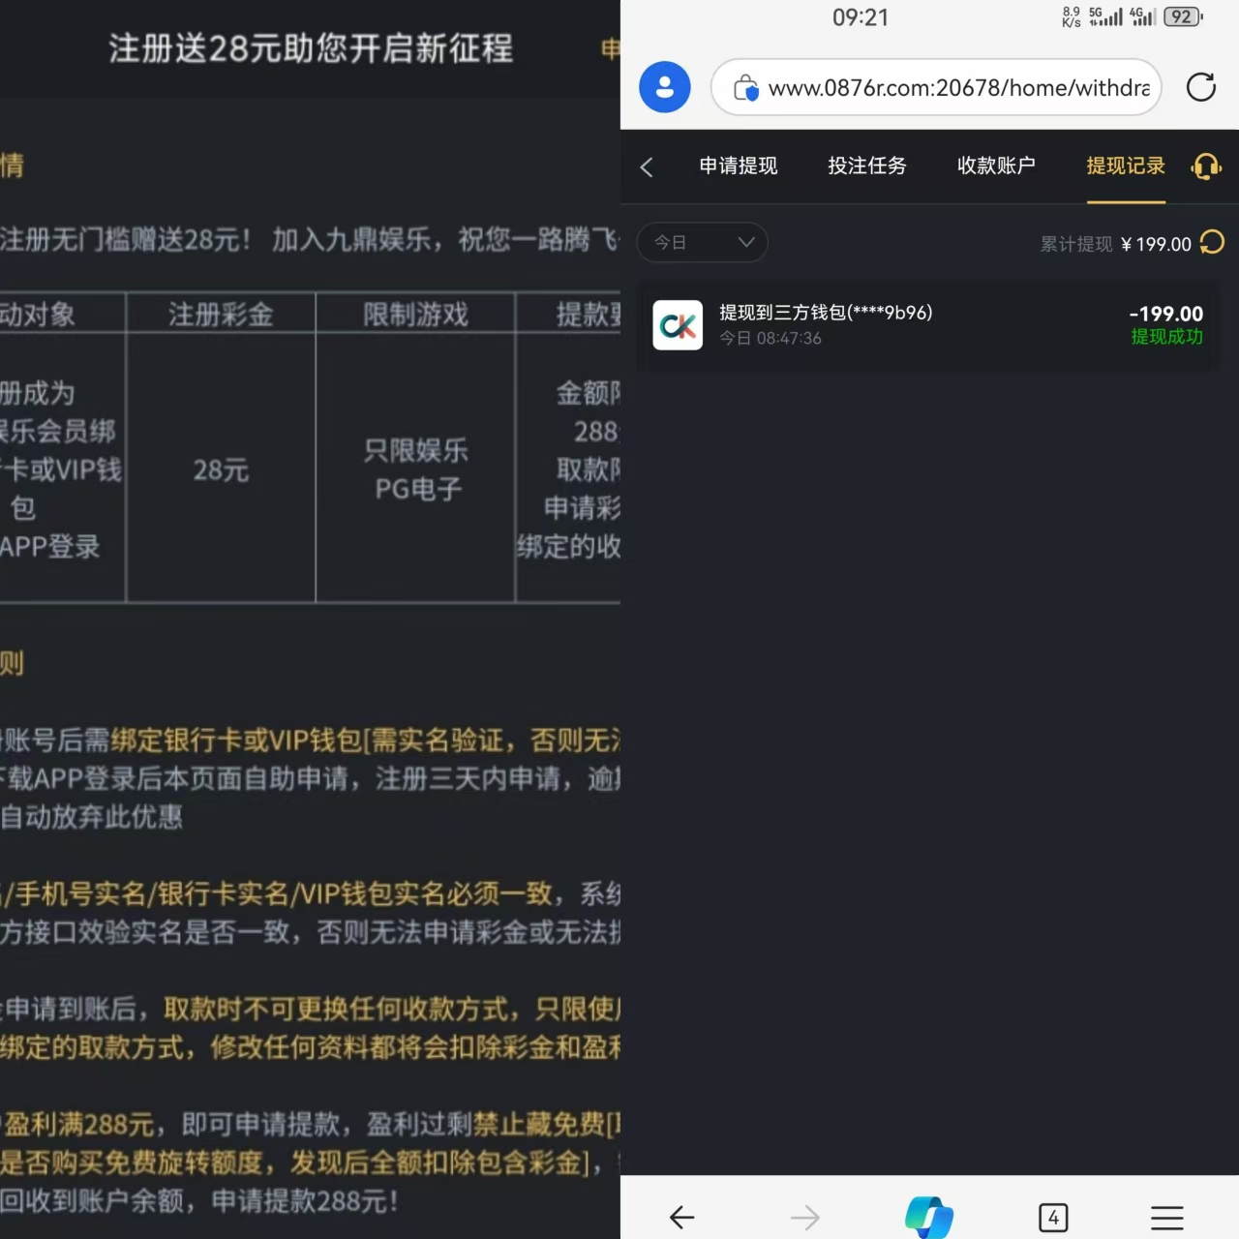Open the browser hamburger menu
The width and height of the screenshot is (1239, 1239).
click(1167, 1217)
